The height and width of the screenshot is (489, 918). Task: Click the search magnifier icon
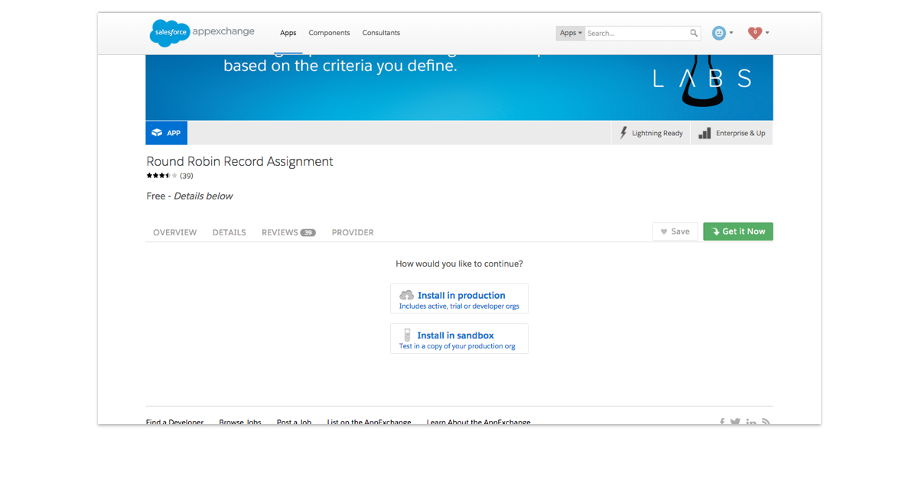(x=694, y=33)
